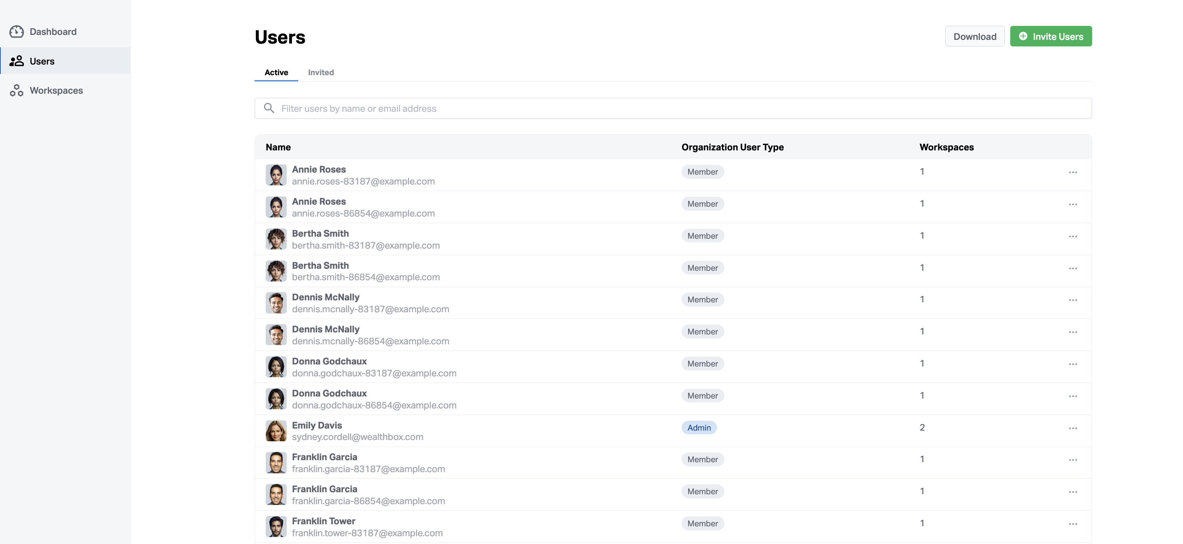Click the avatar for dennis.mcnally-83187

[x=276, y=303]
